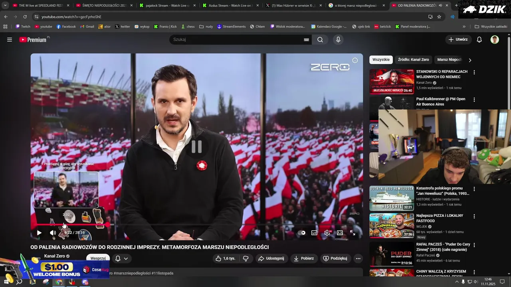Switch to theater mode
Viewport: 511px width, 287px height.
point(340,233)
